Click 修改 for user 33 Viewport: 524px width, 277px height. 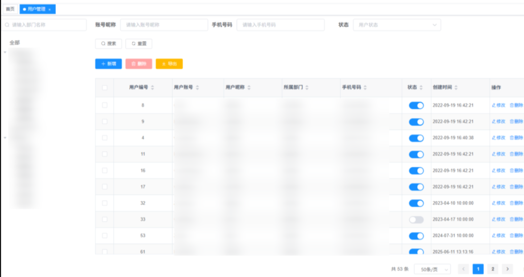coord(499,219)
